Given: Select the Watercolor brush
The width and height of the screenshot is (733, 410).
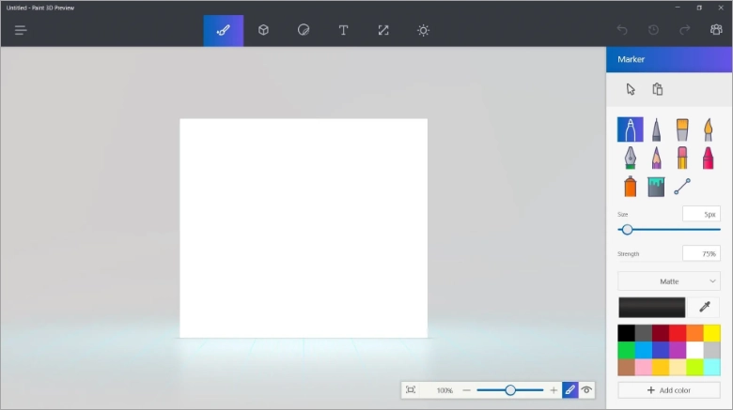Looking at the screenshot, I should tap(709, 129).
